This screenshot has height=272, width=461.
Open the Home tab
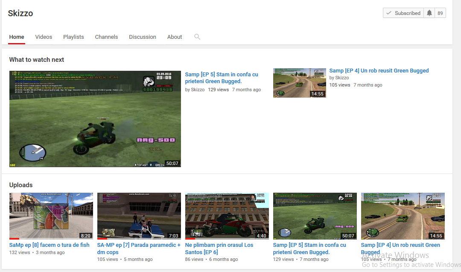(17, 37)
